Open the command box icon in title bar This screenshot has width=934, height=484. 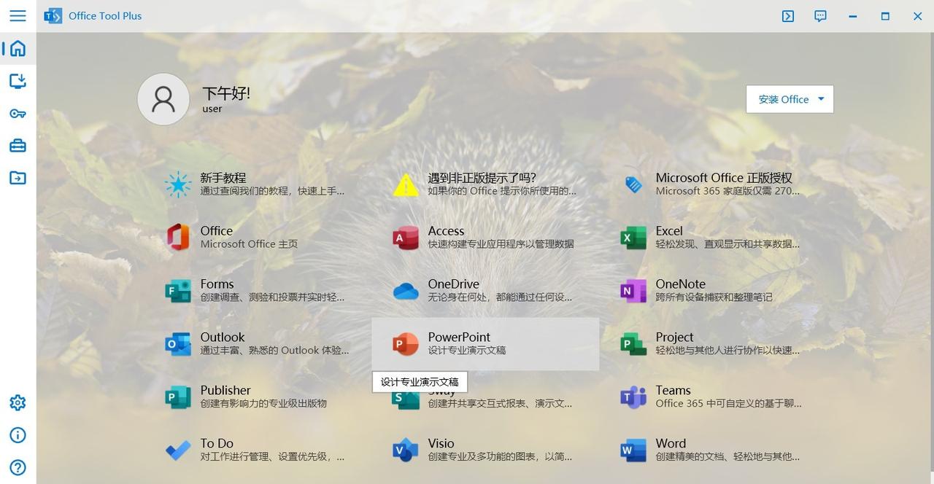[x=788, y=16]
